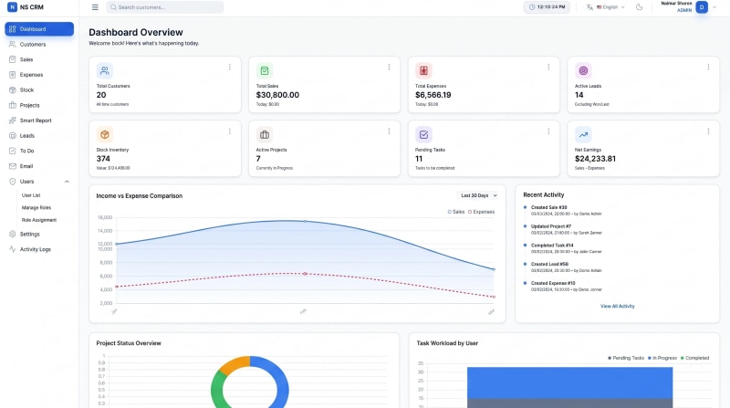
Task: Open Leads in sidebar
Action: tap(39, 135)
